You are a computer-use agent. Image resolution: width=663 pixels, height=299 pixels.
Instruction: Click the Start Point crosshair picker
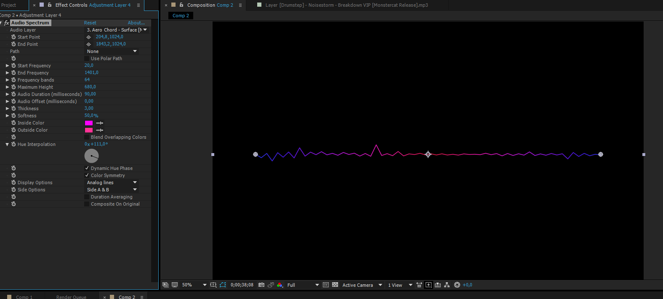(x=88, y=37)
